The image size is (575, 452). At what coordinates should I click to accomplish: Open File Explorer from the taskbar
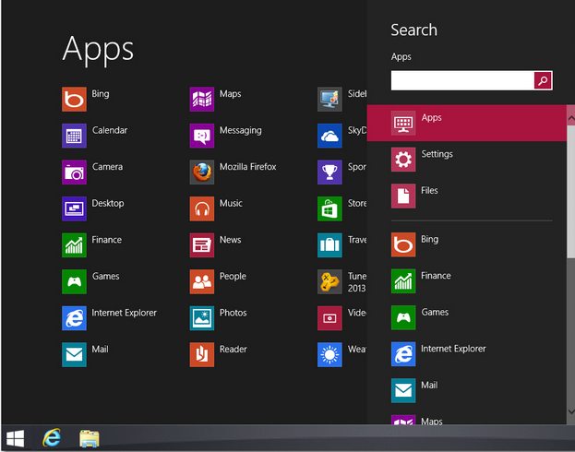point(90,438)
